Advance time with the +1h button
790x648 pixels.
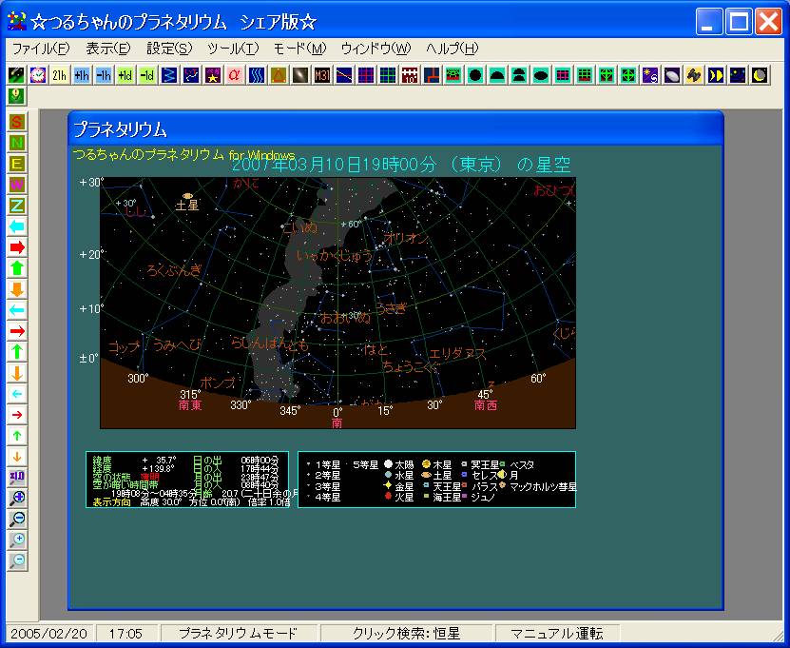(82, 75)
